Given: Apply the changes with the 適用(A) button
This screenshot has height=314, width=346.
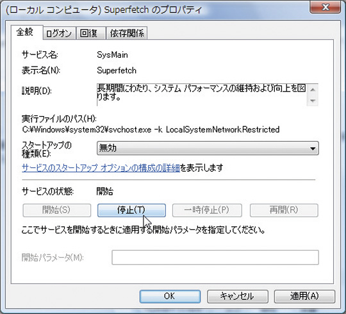Looking at the screenshot, I should point(304,296).
